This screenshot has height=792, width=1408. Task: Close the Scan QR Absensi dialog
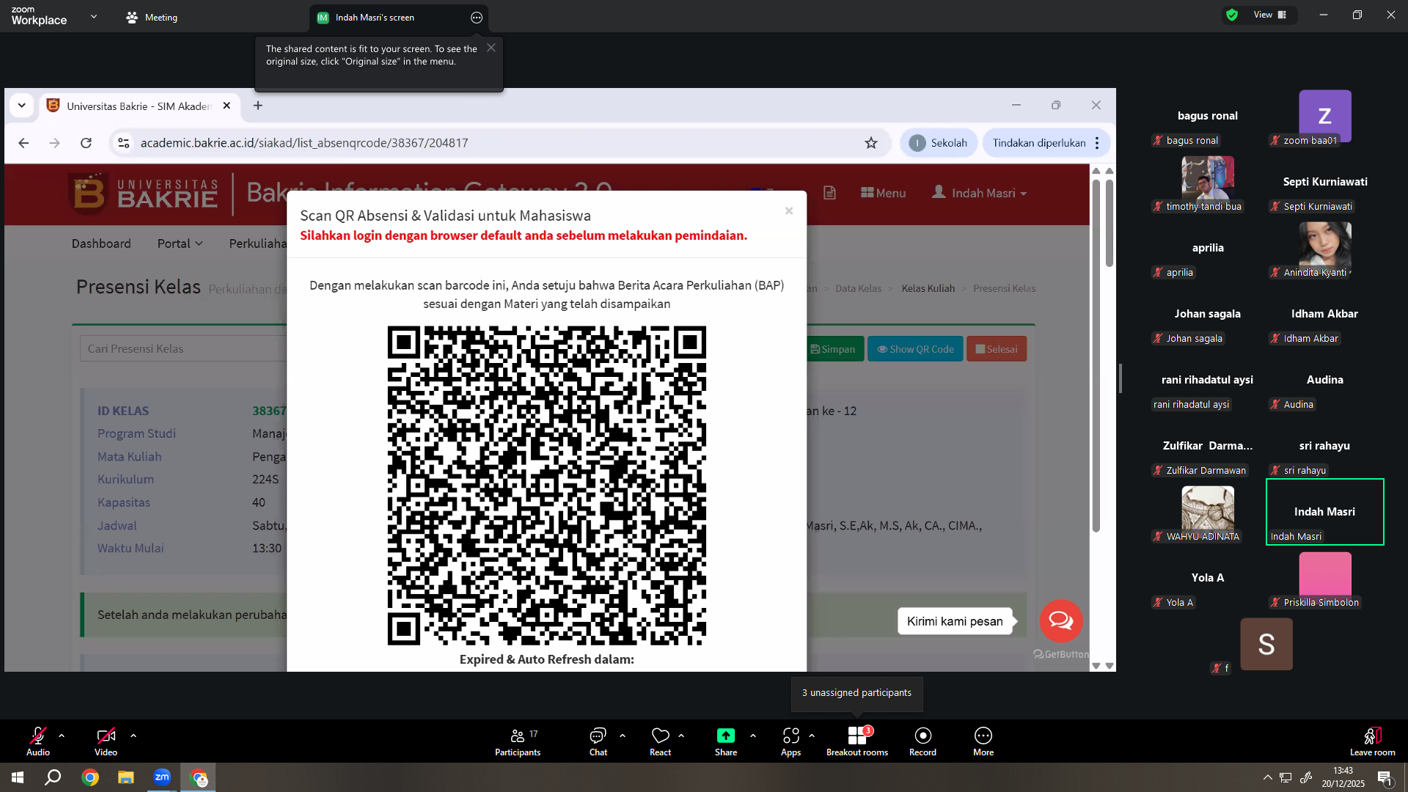click(x=789, y=211)
